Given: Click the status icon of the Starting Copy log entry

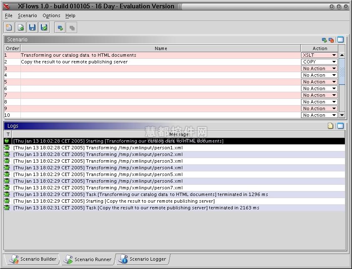Looking at the screenshot, I should coord(7,201).
